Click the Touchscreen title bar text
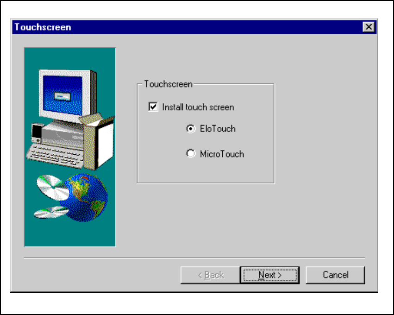This screenshot has width=394, height=315. click(43, 27)
